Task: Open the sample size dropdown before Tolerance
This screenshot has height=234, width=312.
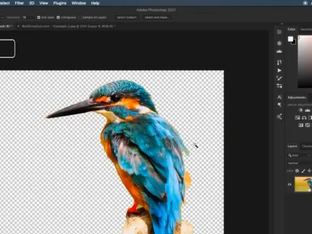Action: point(2,18)
